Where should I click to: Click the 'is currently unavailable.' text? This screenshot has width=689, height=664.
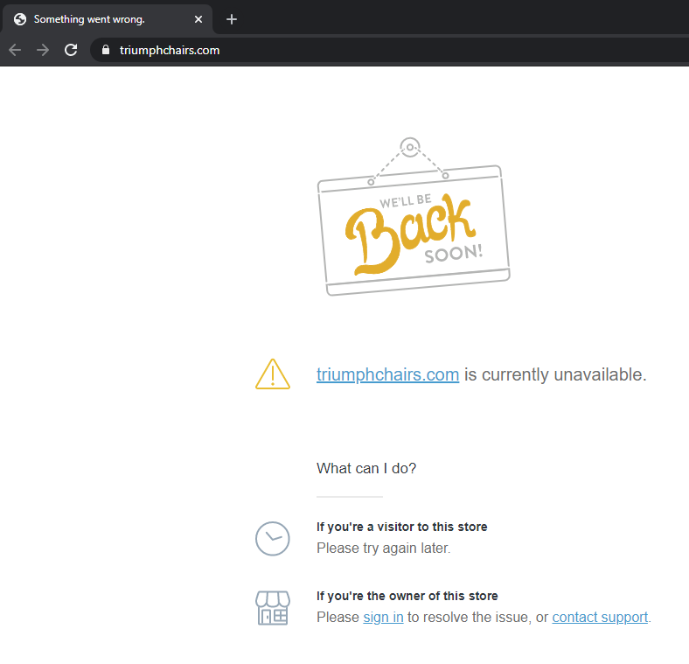click(555, 374)
